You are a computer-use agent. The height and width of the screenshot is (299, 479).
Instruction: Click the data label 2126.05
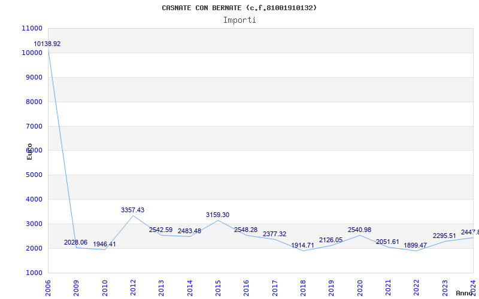(331, 240)
